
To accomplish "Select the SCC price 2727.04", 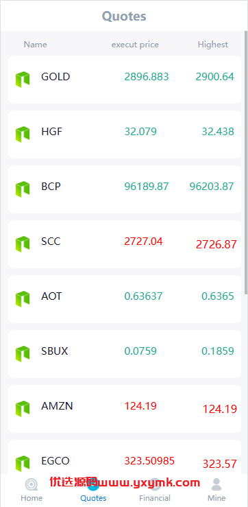I will (143, 241).
